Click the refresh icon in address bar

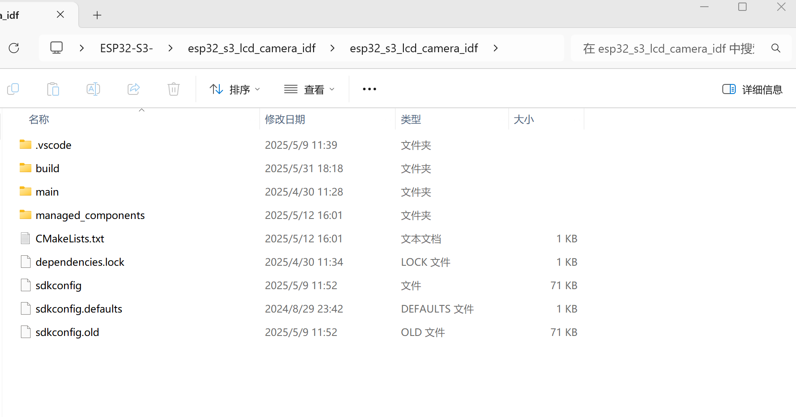14,48
